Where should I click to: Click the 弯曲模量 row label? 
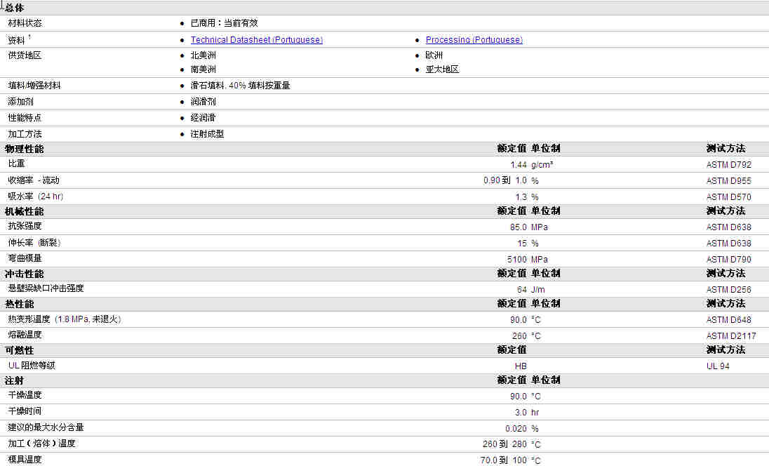(x=25, y=258)
